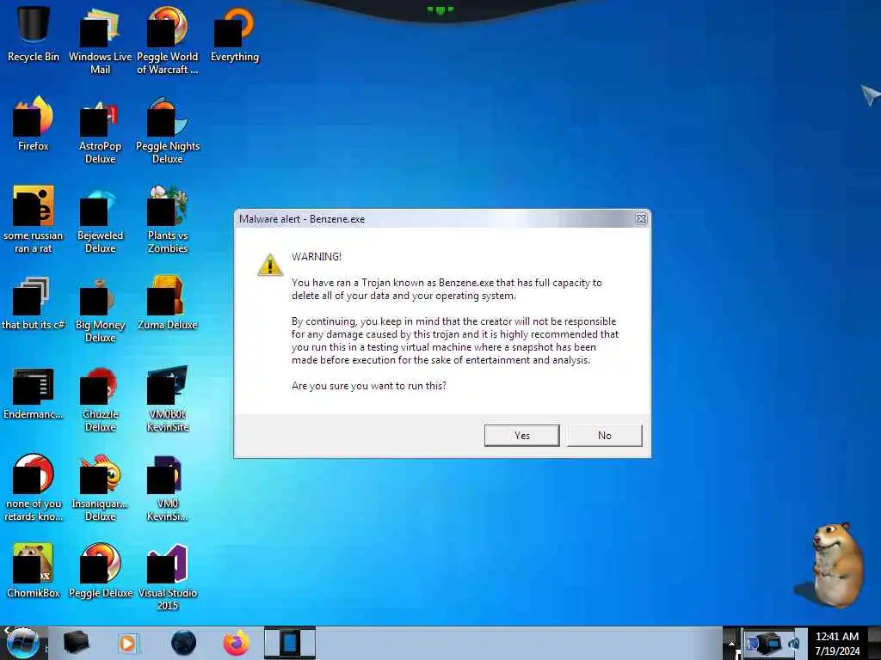
Task: Select 'none of you' desktop icon
Action: [x=34, y=488]
